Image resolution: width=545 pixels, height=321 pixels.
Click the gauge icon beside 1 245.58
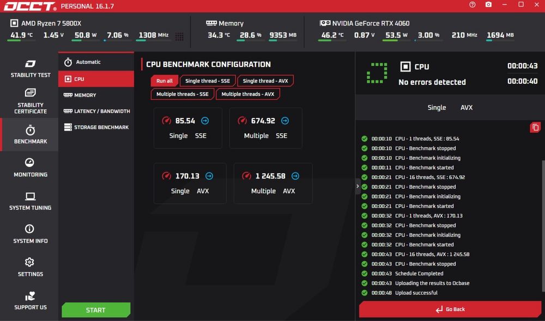(246, 176)
